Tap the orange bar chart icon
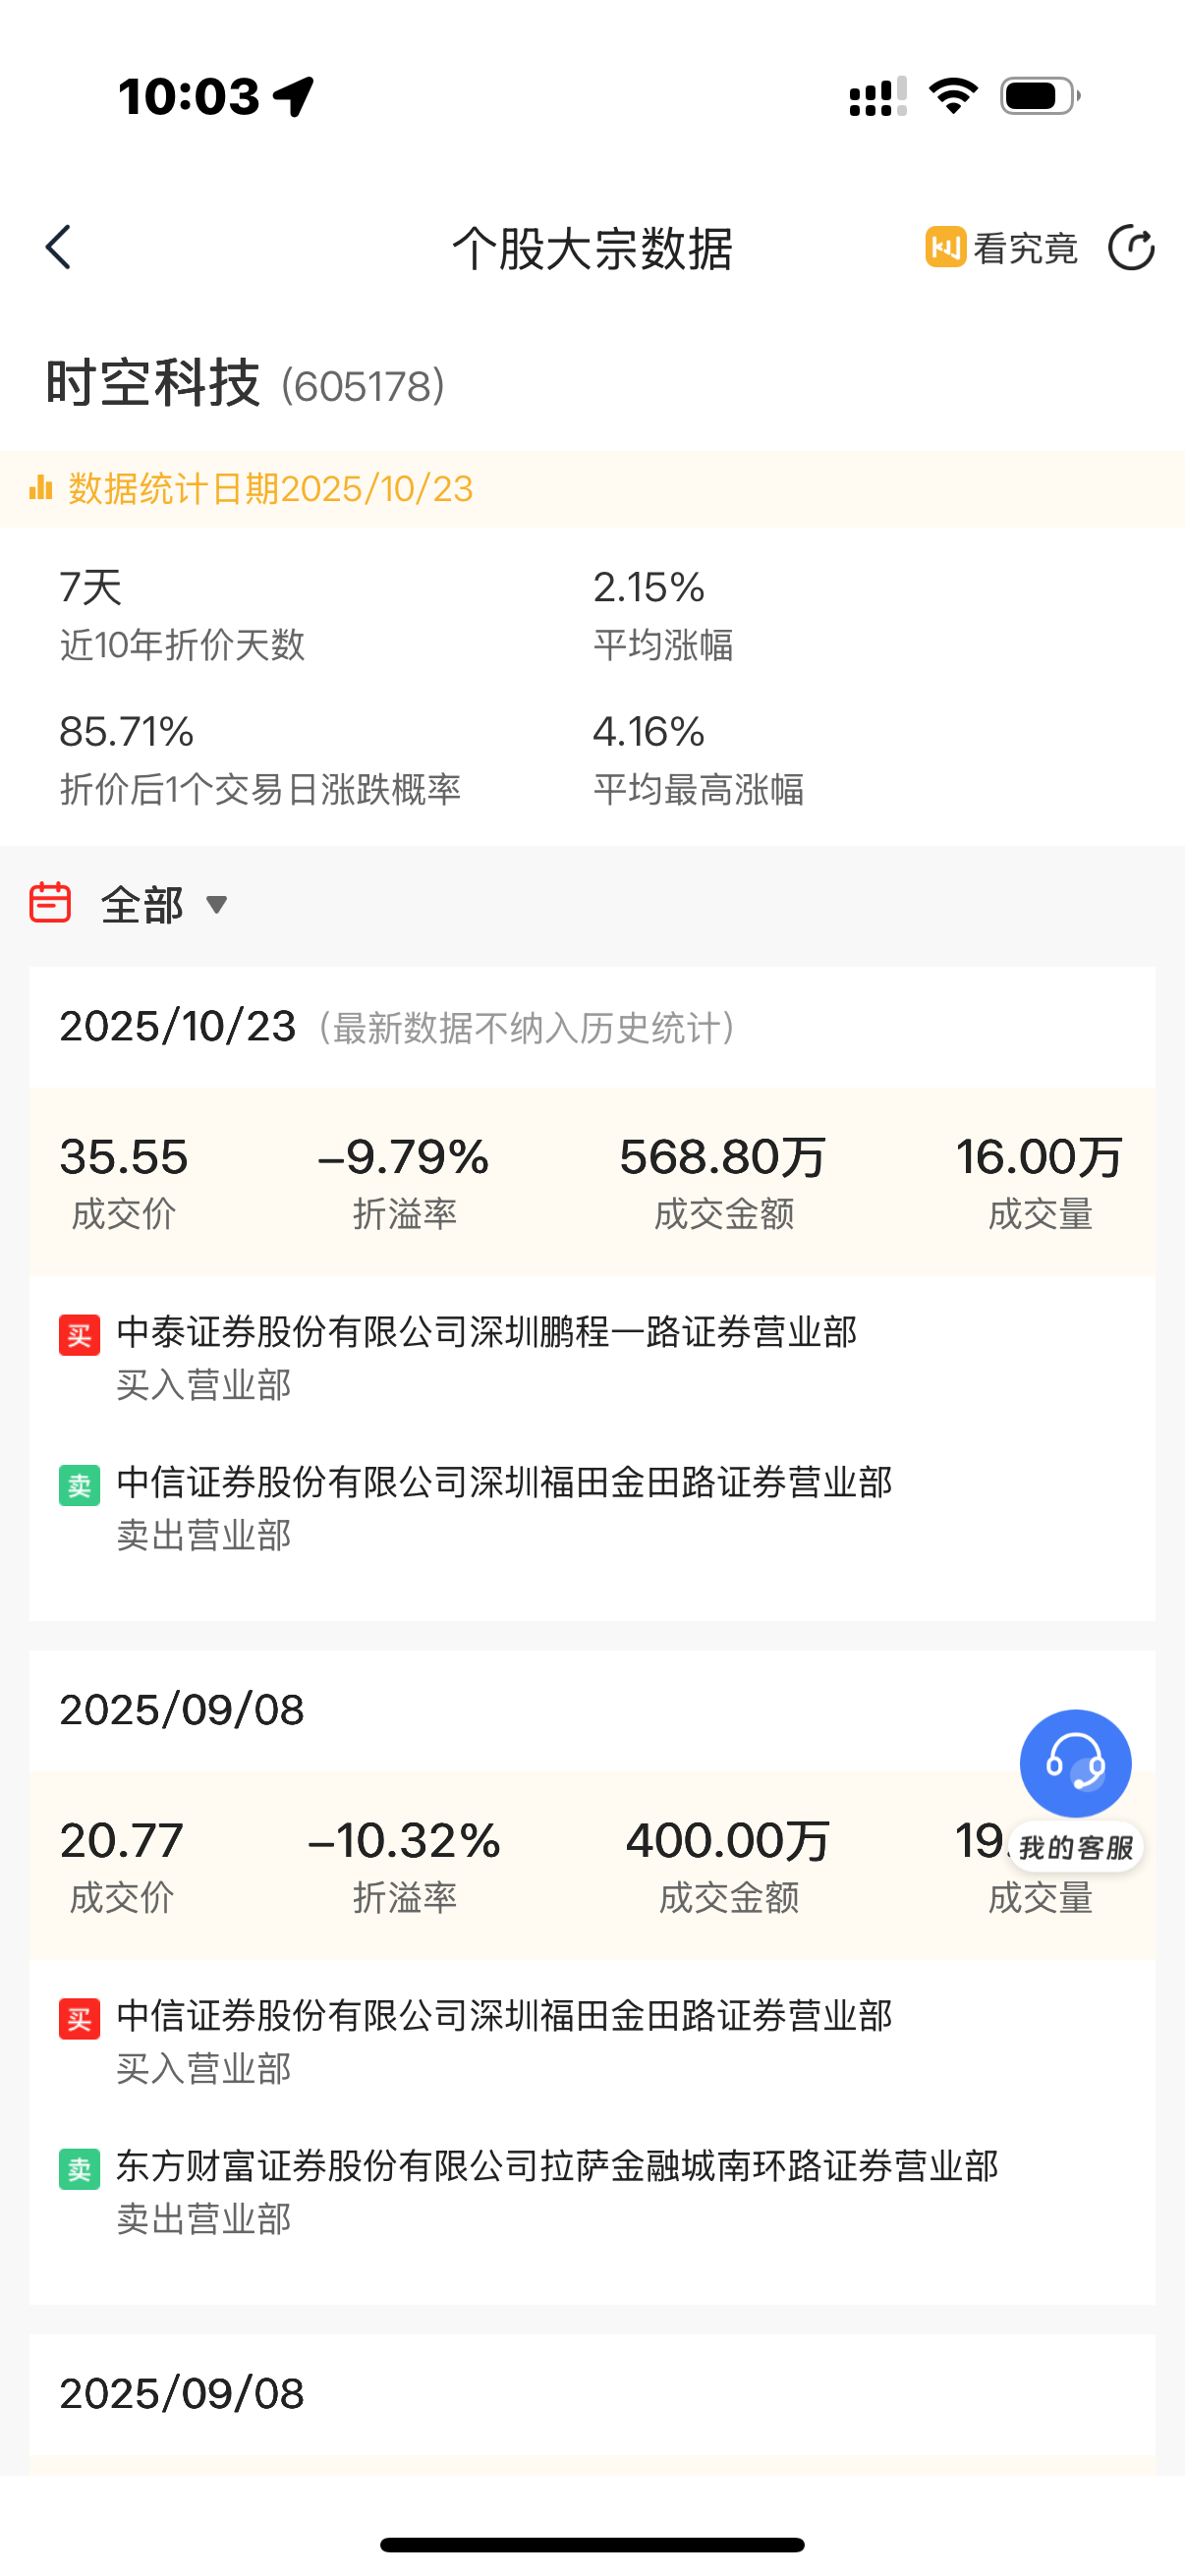Image resolution: width=1185 pixels, height=2576 pixels. click(41, 488)
